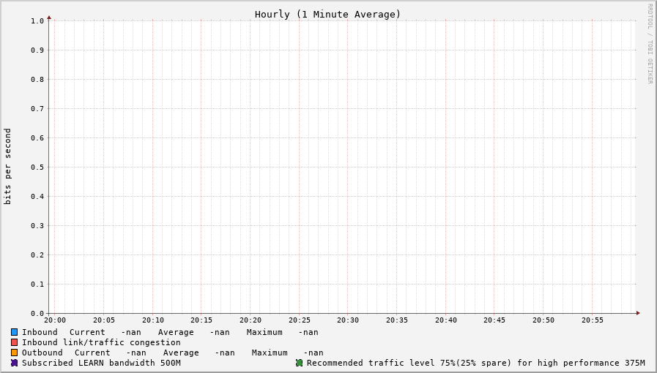Click the 'Inbound link/traffic congestion' legend text
This screenshot has height=373, width=657.
click(x=101, y=342)
